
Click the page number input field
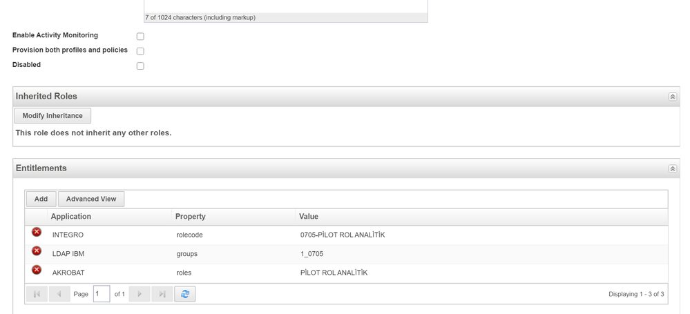tap(101, 294)
